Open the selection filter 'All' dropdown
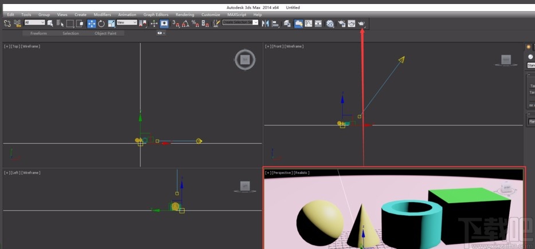 click(35, 22)
